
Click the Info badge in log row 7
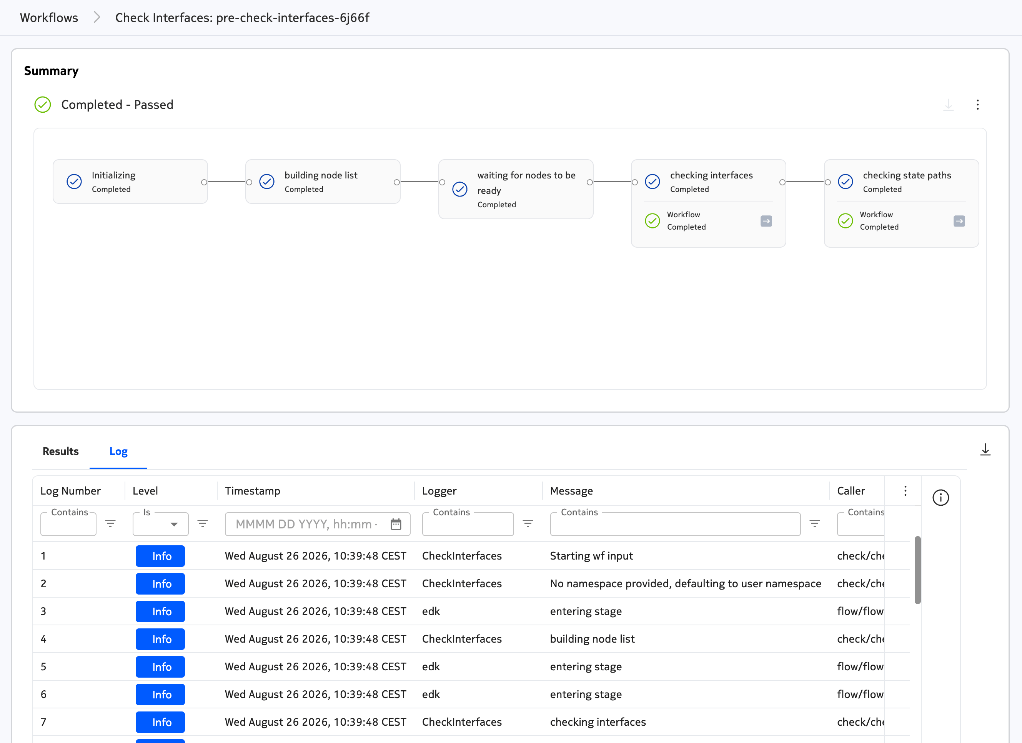click(x=160, y=722)
